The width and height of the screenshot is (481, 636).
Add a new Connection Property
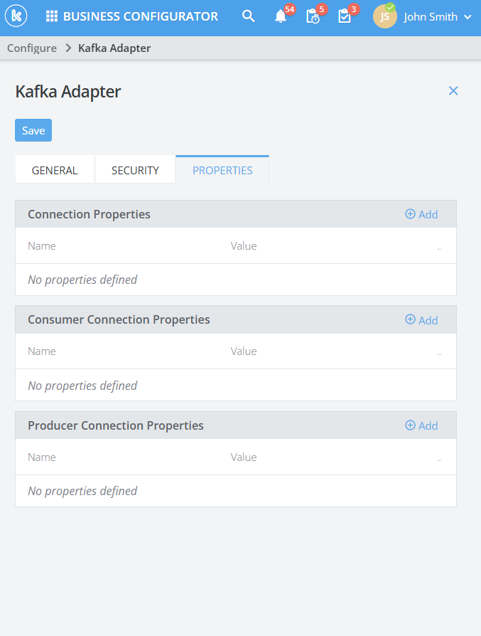point(421,214)
